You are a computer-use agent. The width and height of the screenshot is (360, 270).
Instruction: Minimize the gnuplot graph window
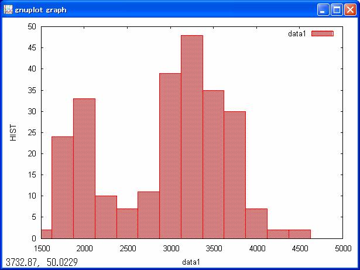[x=323, y=9]
